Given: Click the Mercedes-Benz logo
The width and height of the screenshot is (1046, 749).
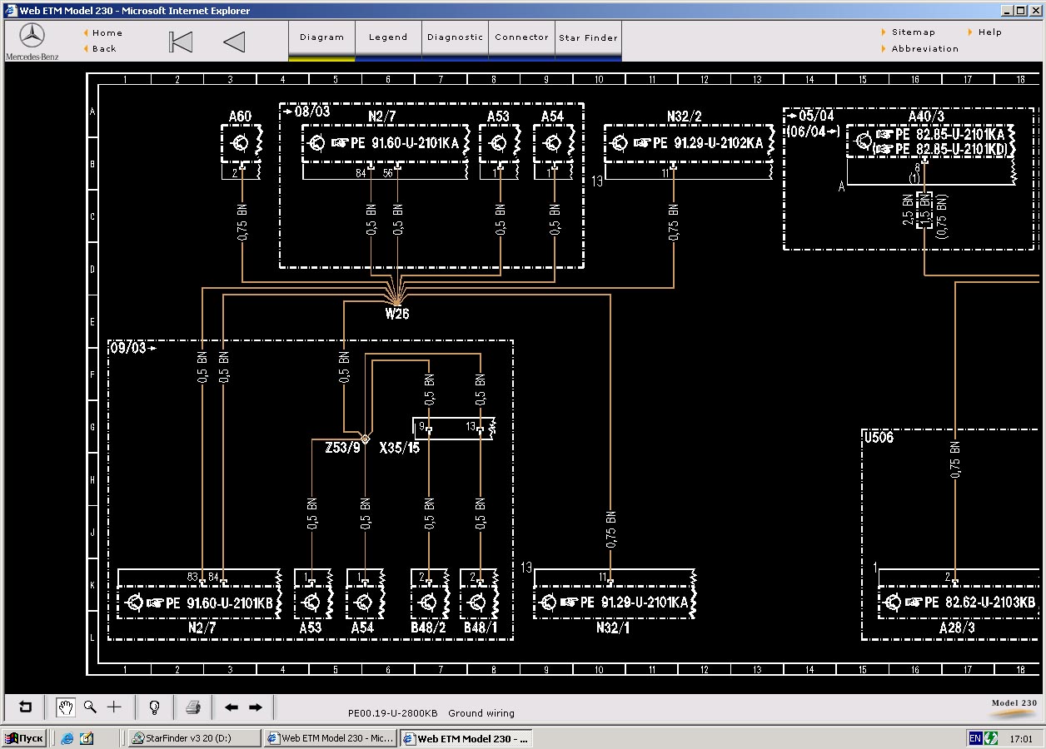Looking at the screenshot, I should 32,41.
